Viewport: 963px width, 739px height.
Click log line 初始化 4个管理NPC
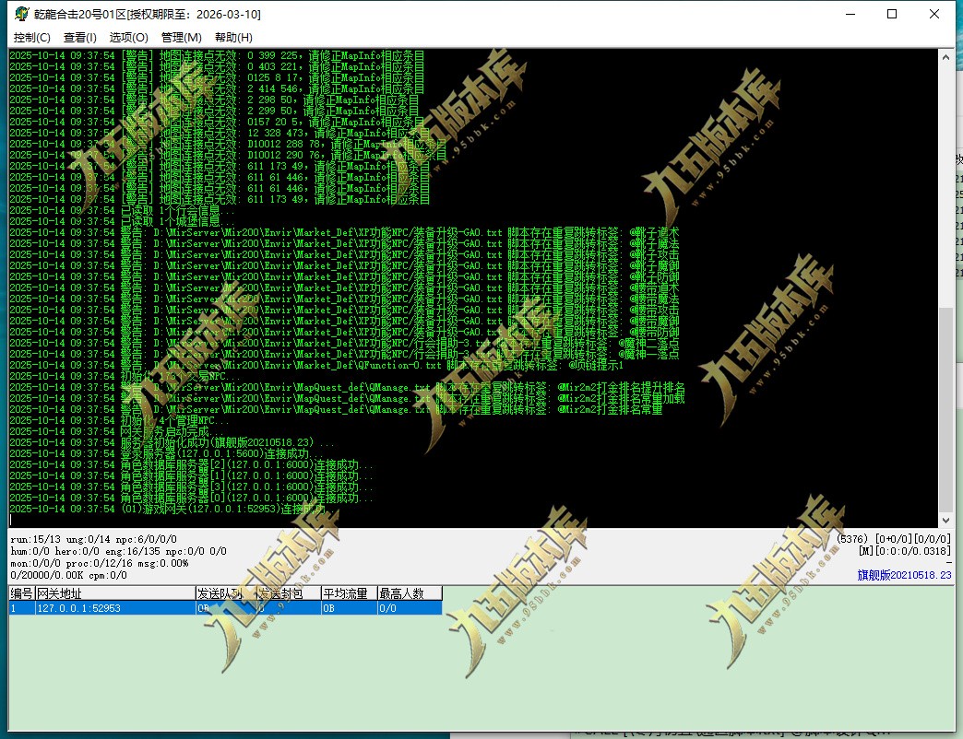pyautogui.click(x=120, y=420)
